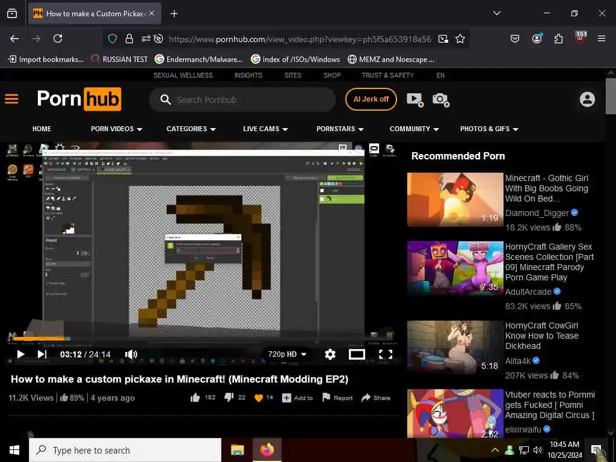Open the system tray volume icon
The width and height of the screenshot is (616, 462).
tap(537, 450)
